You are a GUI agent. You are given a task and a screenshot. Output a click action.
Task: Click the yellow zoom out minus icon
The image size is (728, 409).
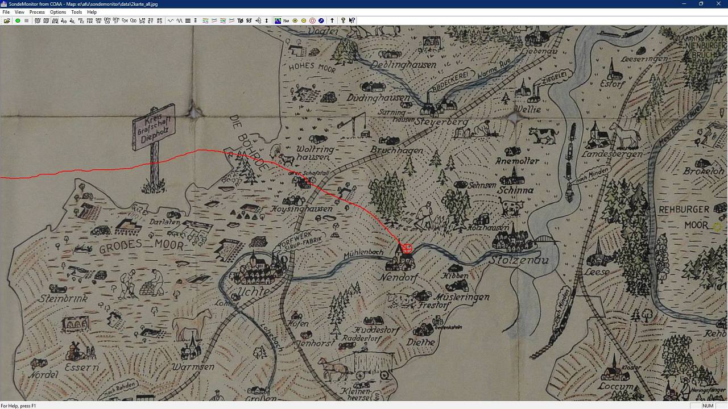(304, 20)
